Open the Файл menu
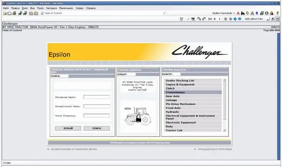 point(6,8)
